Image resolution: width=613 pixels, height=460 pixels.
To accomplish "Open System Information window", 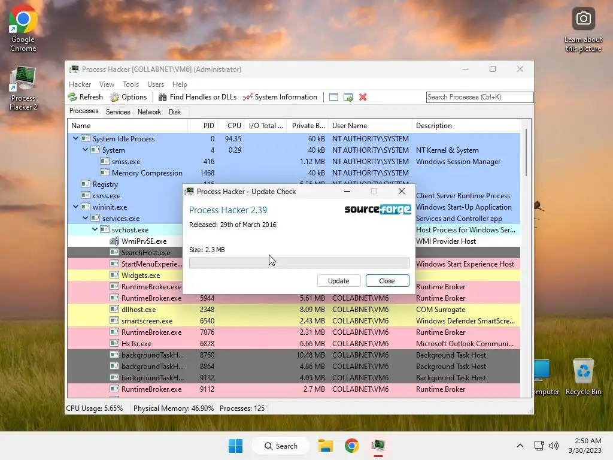I will point(280,97).
